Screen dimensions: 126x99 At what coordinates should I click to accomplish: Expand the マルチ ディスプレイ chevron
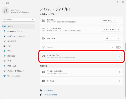point(120,56)
